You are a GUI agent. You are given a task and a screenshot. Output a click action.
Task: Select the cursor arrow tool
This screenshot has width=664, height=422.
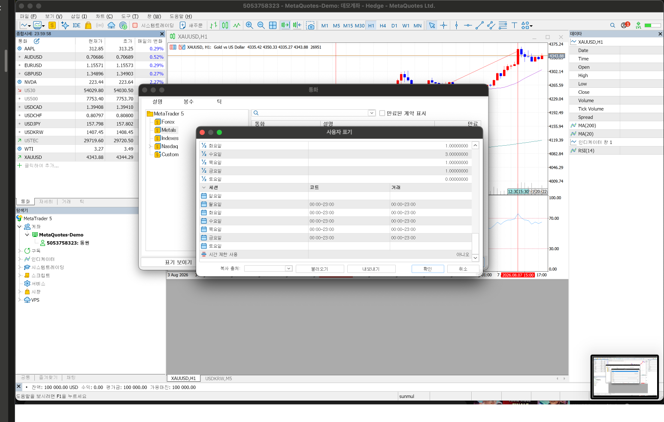pyautogui.click(x=432, y=25)
